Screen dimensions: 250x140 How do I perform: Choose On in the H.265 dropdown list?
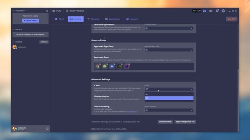click(x=169, y=94)
